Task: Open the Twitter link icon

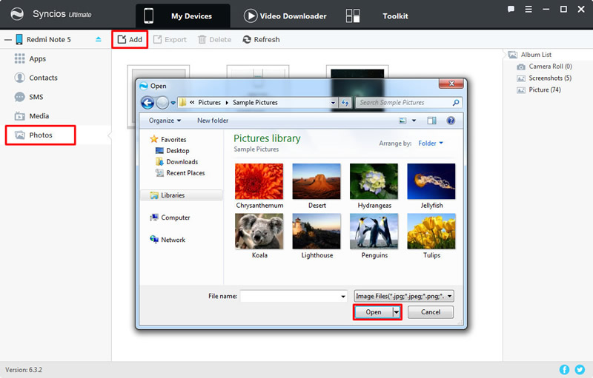Action: pyautogui.click(x=580, y=370)
